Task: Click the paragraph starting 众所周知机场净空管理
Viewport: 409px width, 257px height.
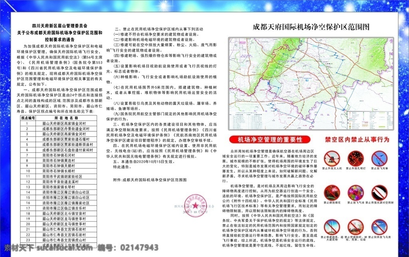Action: pyautogui.click(x=270, y=166)
